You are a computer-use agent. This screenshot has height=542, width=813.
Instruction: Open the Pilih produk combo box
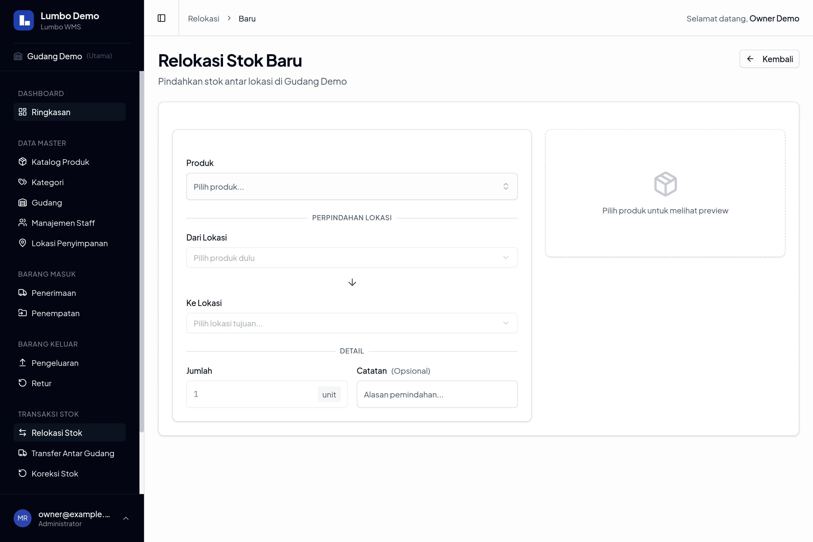pyautogui.click(x=352, y=186)
